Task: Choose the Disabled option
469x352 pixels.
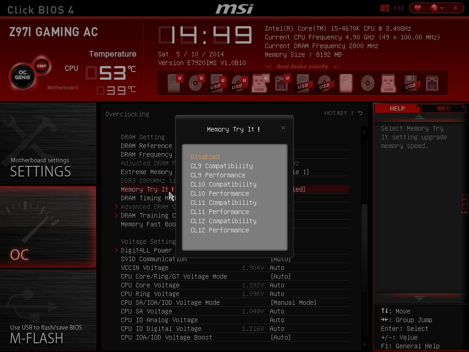Action: pyautogui.click(x=205, y=157)
